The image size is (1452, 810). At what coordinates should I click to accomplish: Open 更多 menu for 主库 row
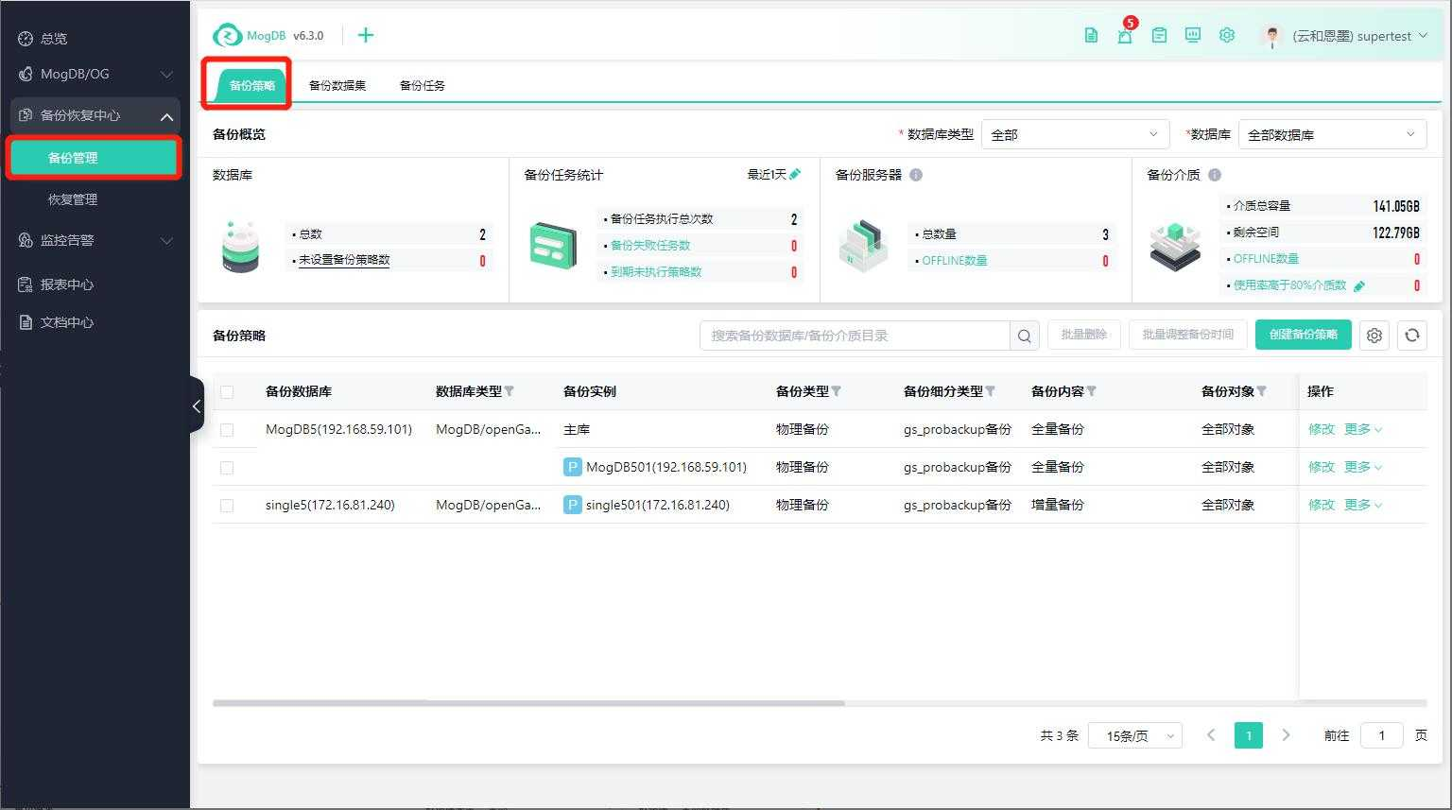[1363, 429]
